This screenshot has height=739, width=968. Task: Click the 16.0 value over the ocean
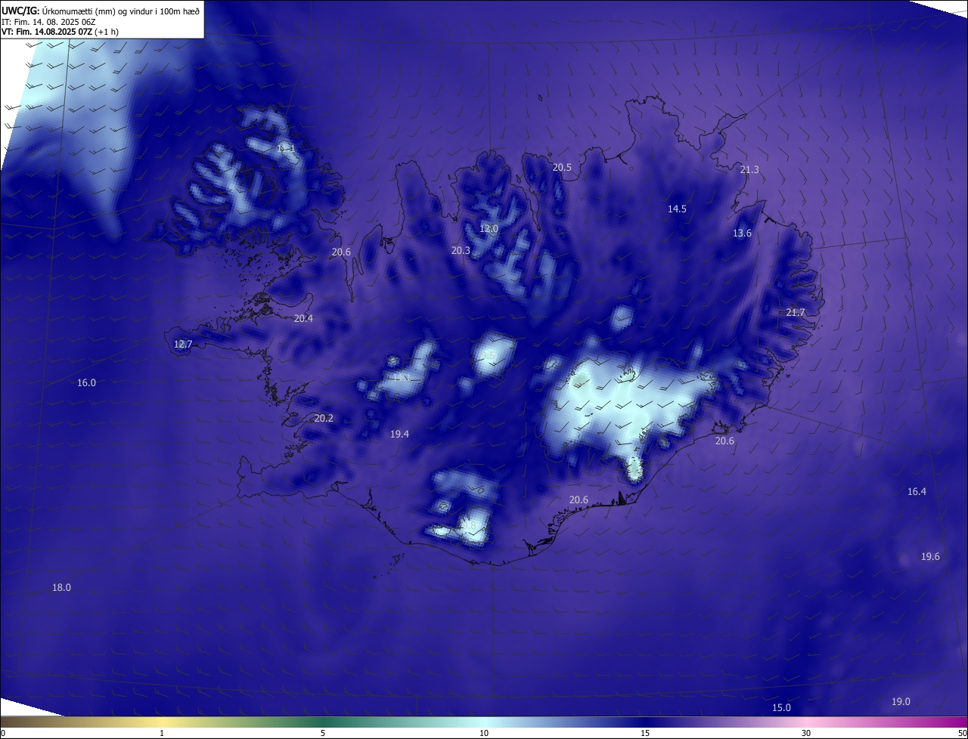87,383
